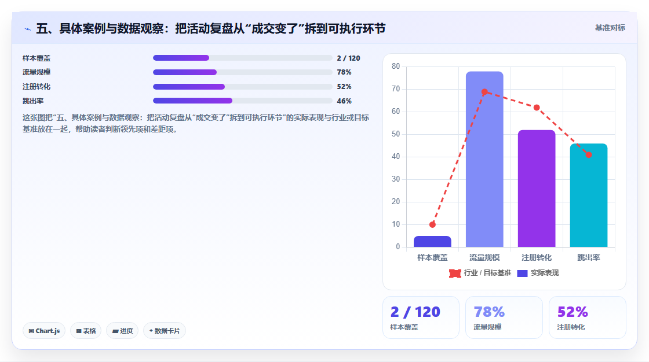The height and width of the screenshot is (362, 649).
Task: Click the 进度 tag icon
Action: coord(115,331)
